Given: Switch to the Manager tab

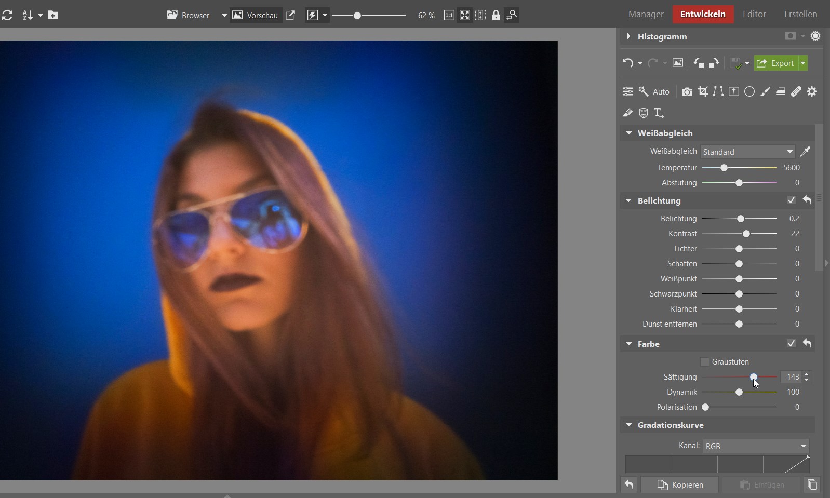Looking at the screenshot, I should pos(646,14).
